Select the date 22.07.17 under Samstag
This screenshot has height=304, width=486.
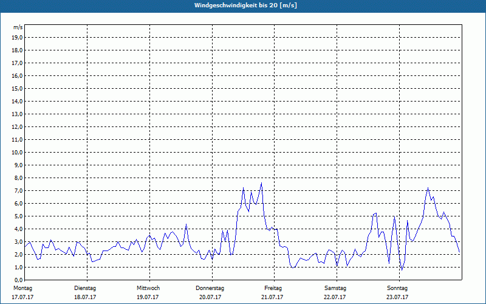click(335, 297)
